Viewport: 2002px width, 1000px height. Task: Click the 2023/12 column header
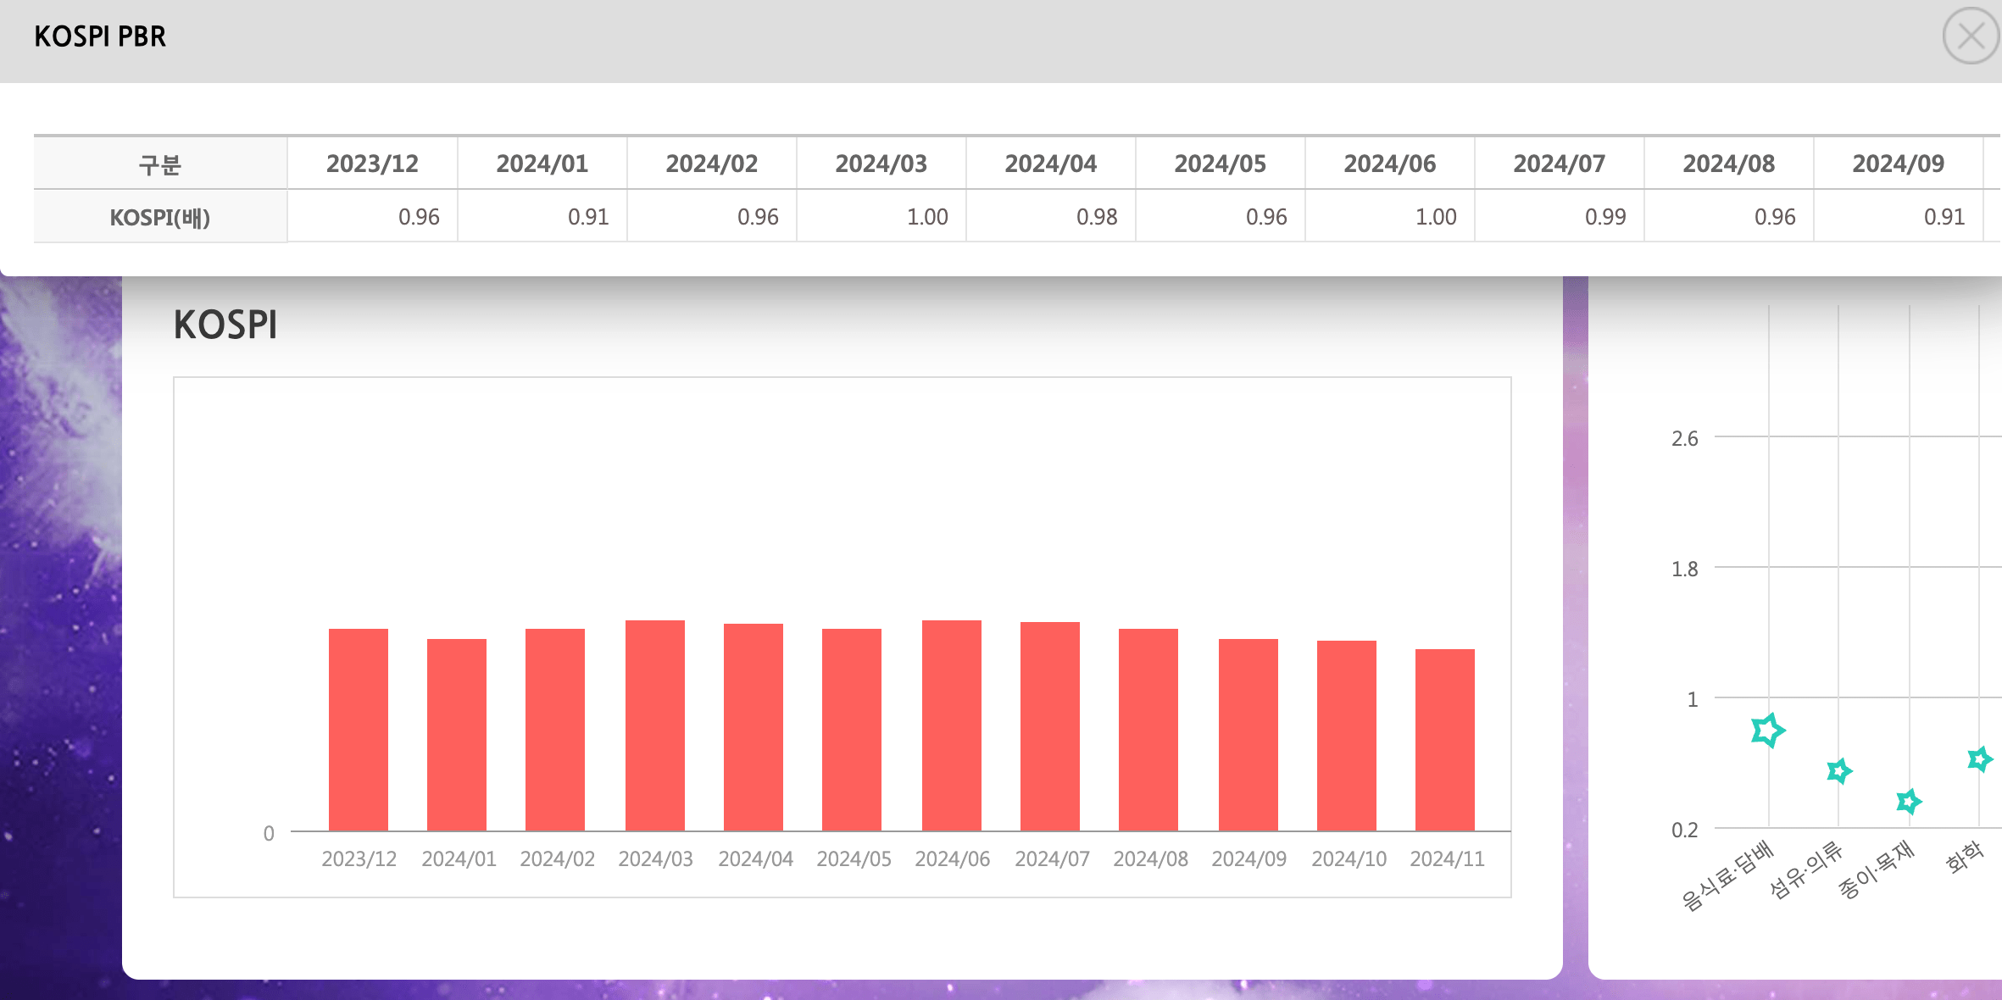click(373, 164)
